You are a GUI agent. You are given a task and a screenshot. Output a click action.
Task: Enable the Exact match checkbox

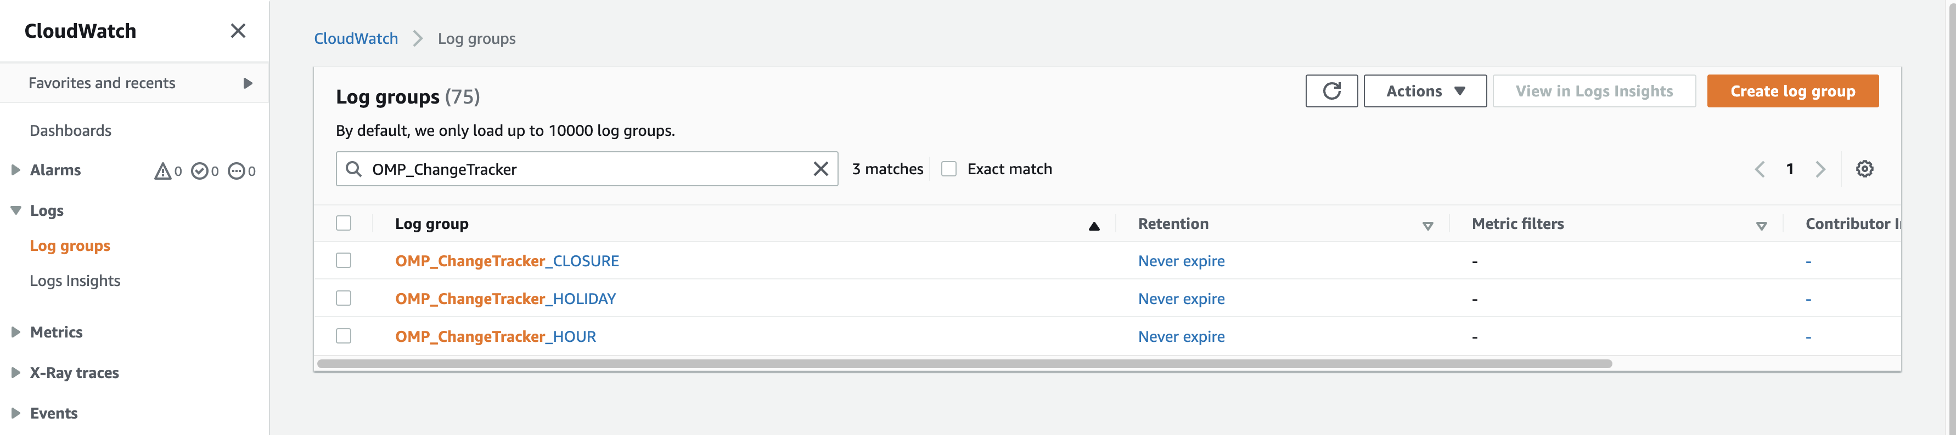(x=948, y=169)
